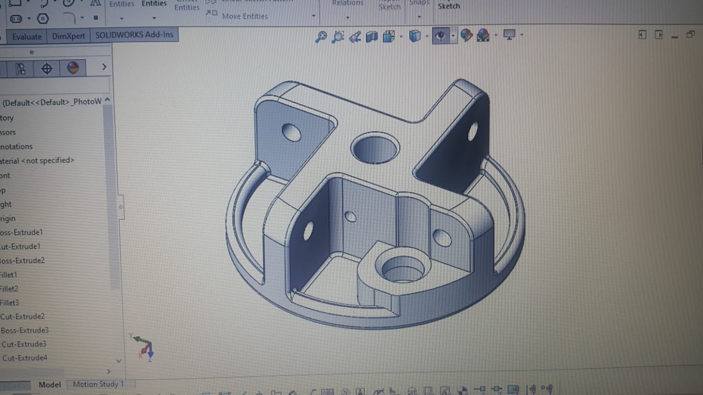
Task: Open the Move Entities dropdown arrow
Action: pos(314,16)
